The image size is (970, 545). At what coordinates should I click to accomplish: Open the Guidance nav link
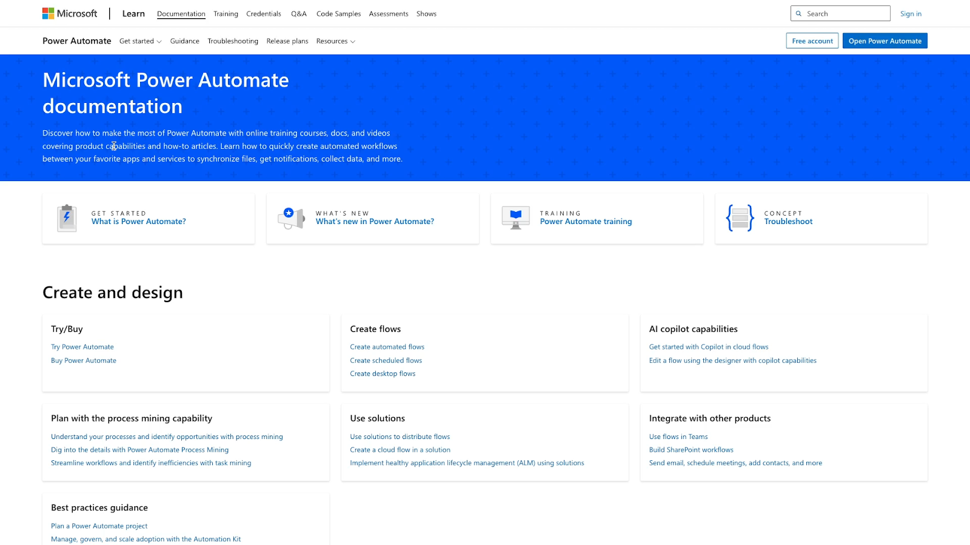click(x=185, y=41)
